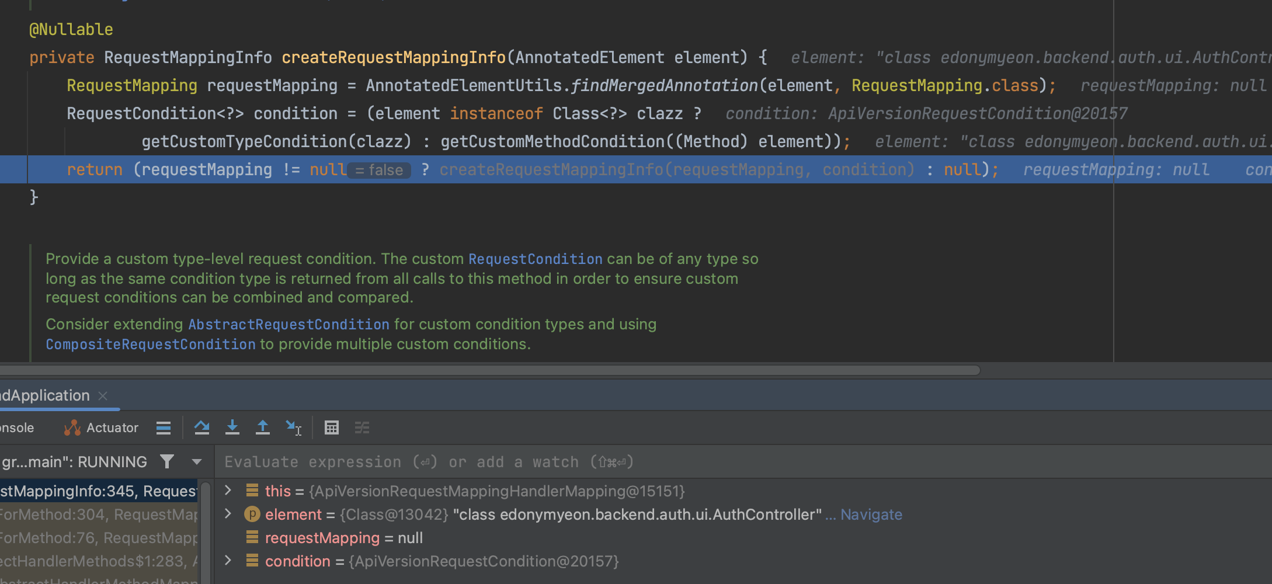Click the 'instanceof' keyword
Viewport: 1272px width, 584px height.
click(496, 113)
